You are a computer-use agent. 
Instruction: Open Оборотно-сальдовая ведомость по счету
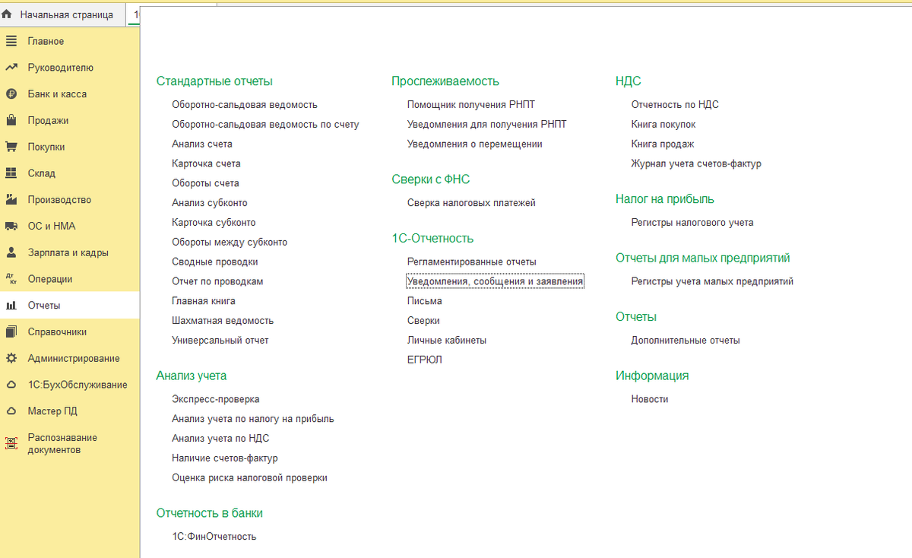click(265, 124)
